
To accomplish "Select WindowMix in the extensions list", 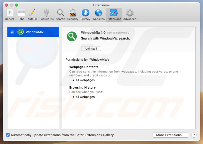I will click(x=34, y=32).
